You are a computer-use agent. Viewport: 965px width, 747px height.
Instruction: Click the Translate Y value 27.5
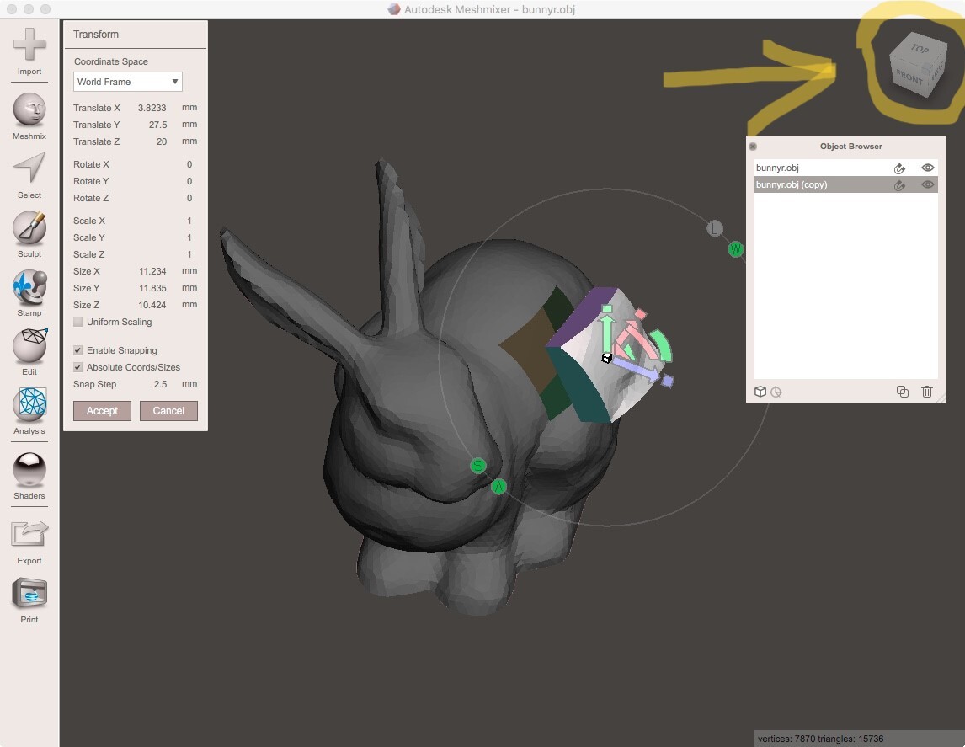pos(157,125)
